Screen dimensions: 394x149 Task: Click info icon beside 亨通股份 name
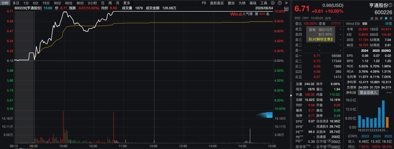390,5
